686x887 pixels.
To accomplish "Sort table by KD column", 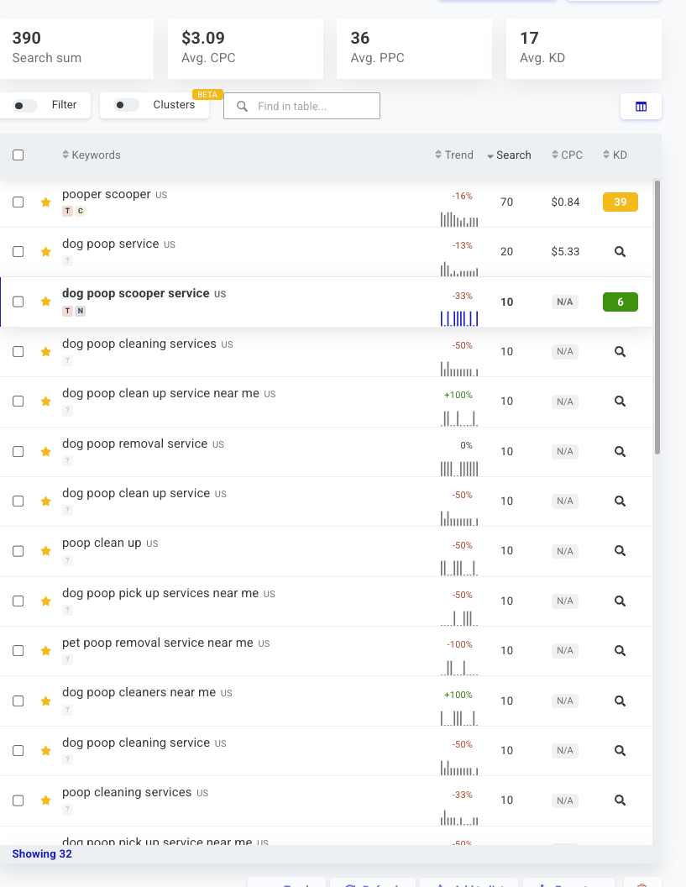I will click(615, 155).
